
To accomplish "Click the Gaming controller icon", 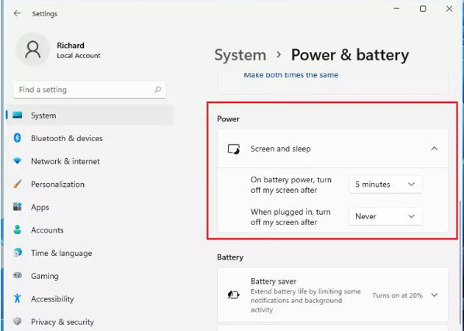I will coord(18,276).
